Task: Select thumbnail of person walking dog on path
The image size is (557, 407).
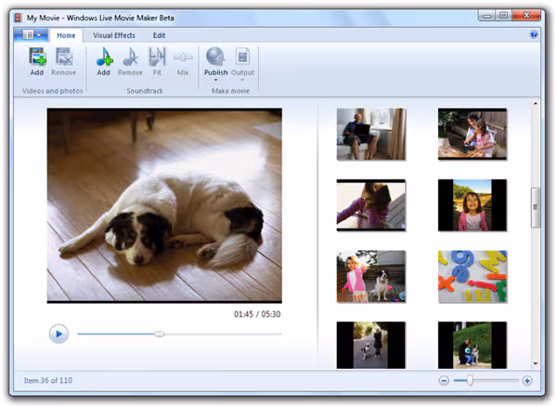Action: click(370, 345)
